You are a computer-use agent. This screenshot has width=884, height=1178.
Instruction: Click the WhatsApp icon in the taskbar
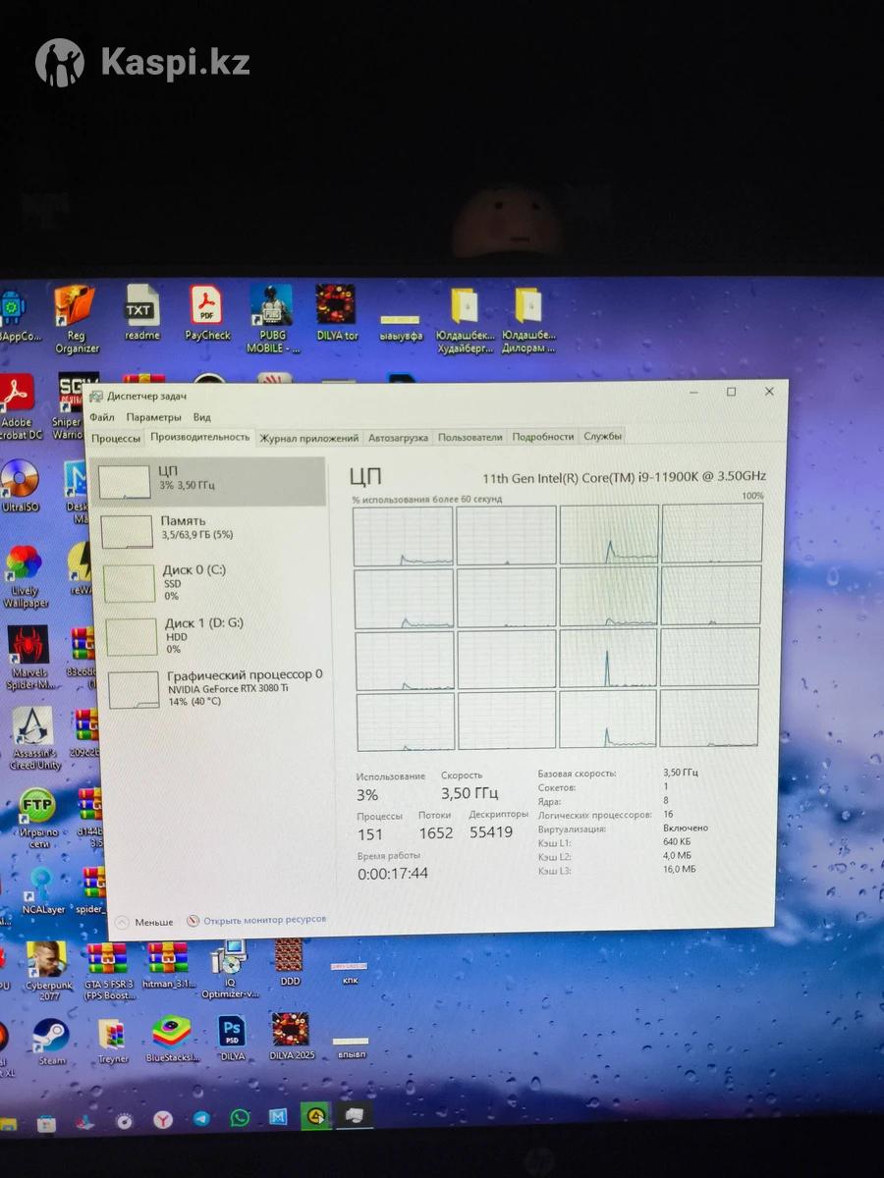click(x=240, y=1118)
